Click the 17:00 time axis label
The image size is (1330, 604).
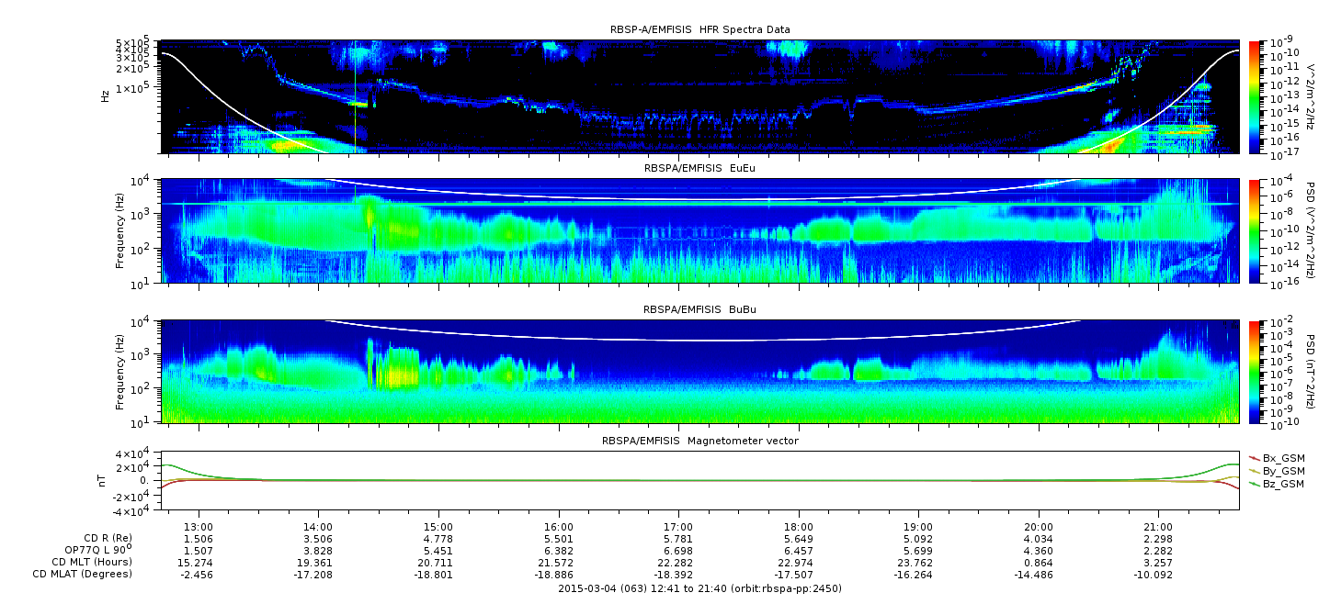(x=678, y=526)
